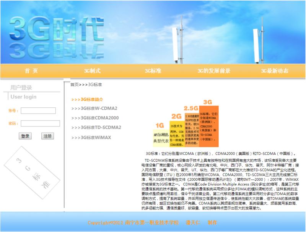
Task: Click the 账号 username input field
Action: coord(38,111)
